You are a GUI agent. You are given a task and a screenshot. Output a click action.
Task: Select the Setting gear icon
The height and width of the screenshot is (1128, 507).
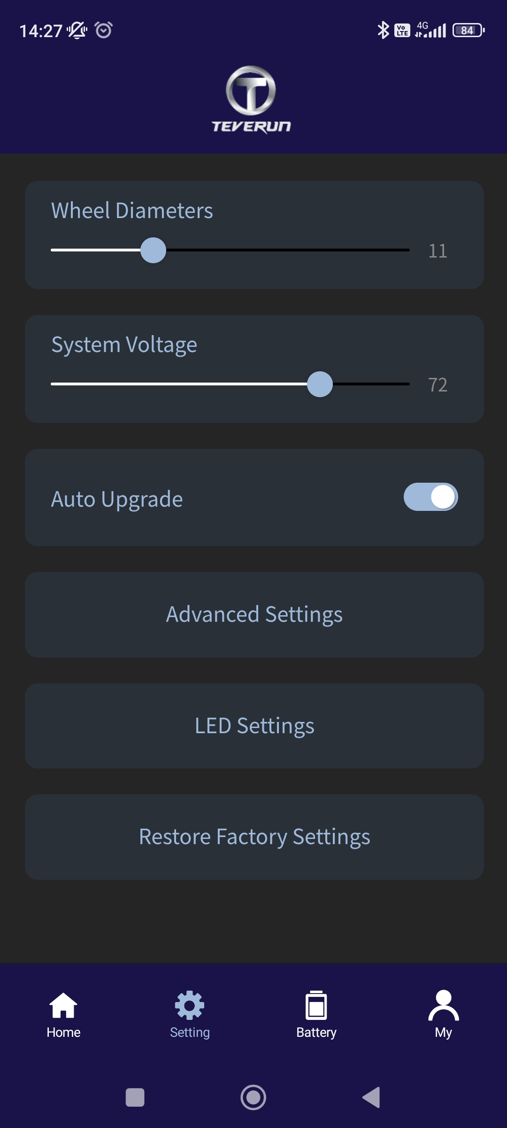(x=190, y=1006)
